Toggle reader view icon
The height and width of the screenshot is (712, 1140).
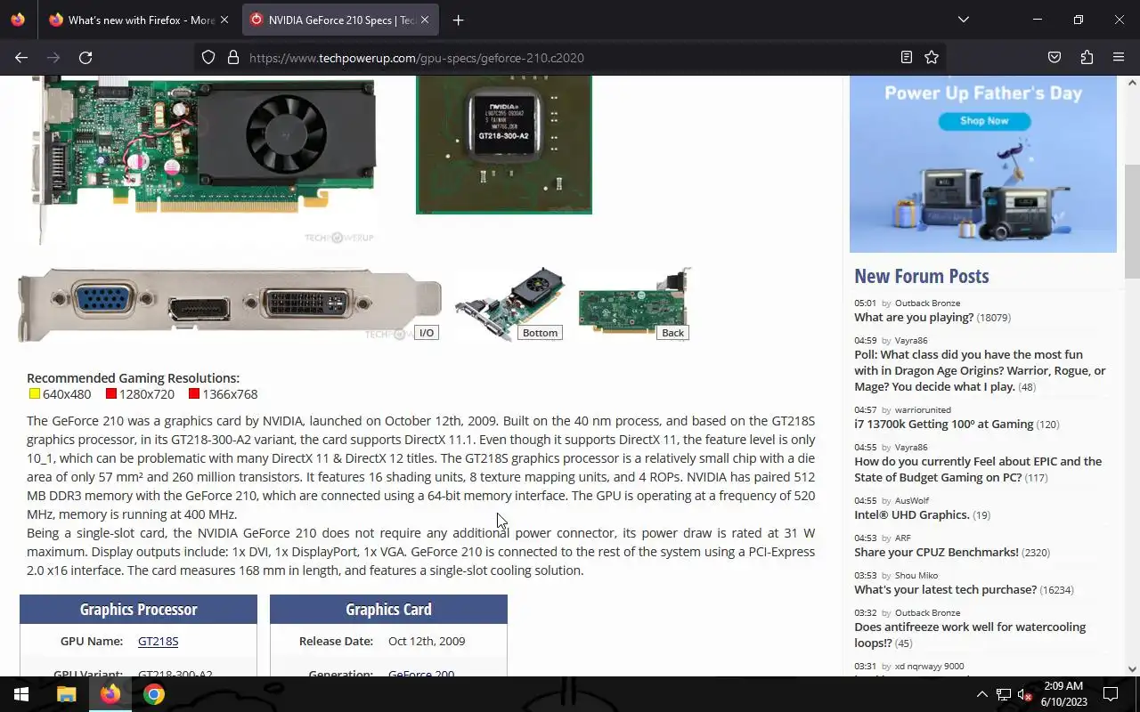pos(907,57)
